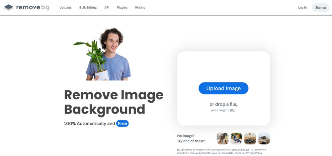Try the sample photo of woman
The height and width of the screenshot is (156, 332).
click(222, 139)
